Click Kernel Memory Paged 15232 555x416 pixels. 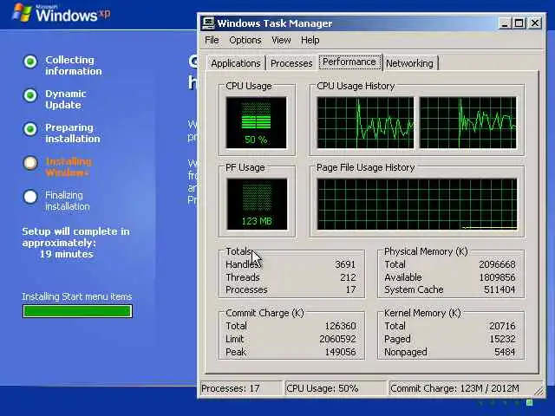[502, 339]
